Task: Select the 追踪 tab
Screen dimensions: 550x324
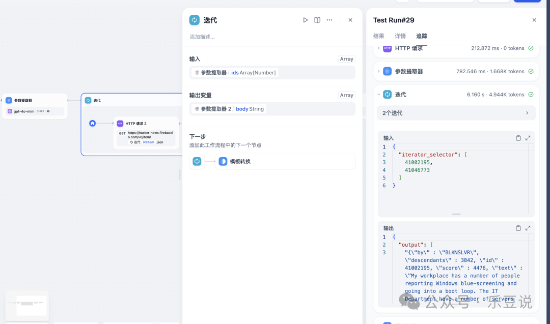Action: (x=421, y=36)
